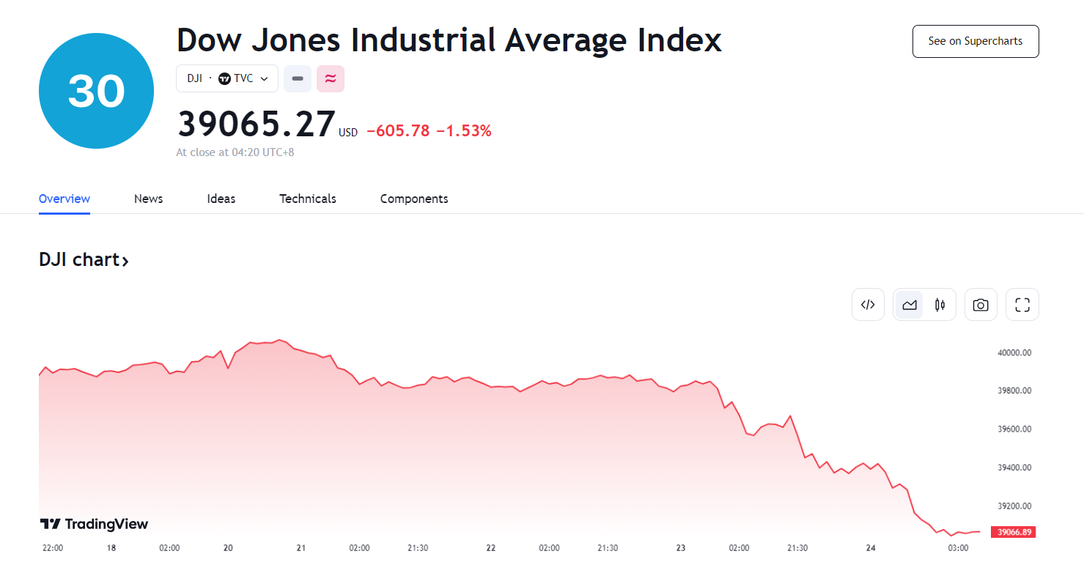
Task: Click date marker 23 on time axis
Action: click(681, 548)
